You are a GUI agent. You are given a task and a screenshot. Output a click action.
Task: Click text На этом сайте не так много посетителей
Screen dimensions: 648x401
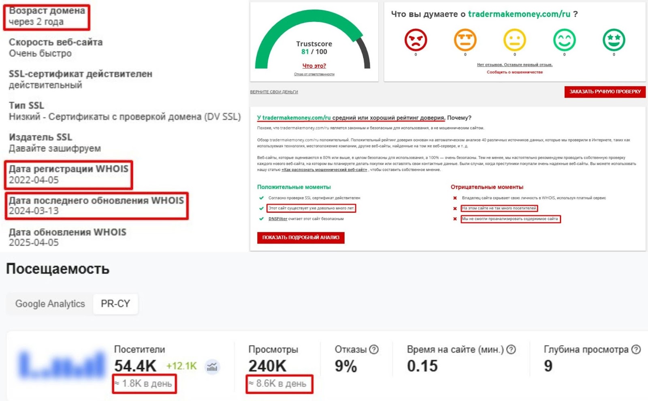tap(499, 208)
